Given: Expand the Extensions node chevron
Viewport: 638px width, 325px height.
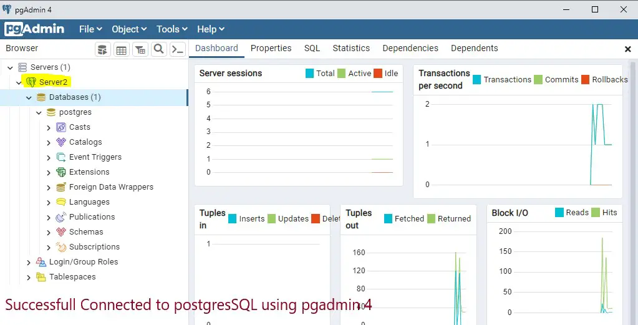Looking at the screenshot, I should tap(49, 172).
